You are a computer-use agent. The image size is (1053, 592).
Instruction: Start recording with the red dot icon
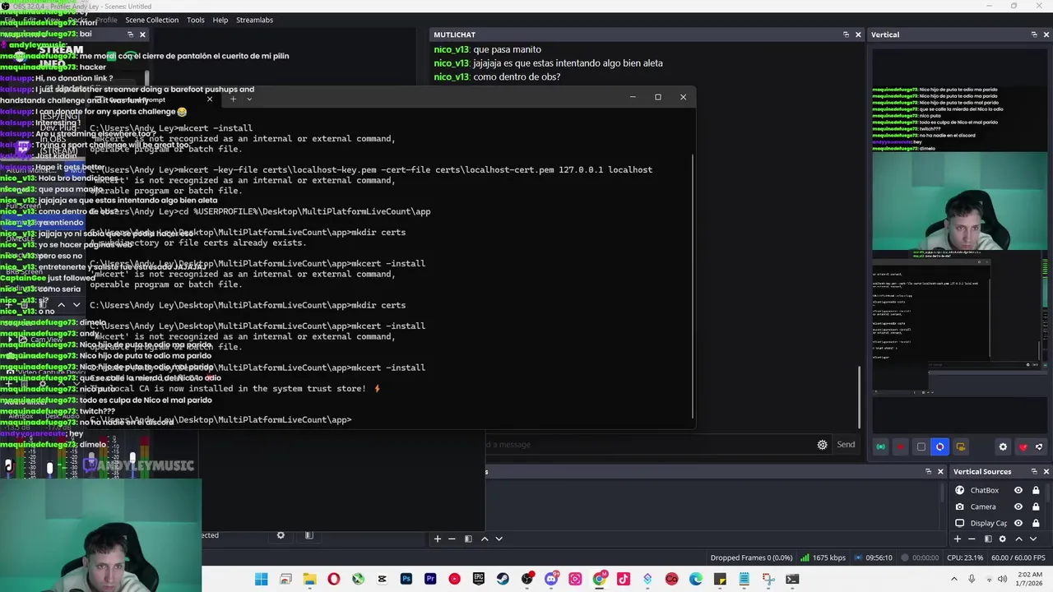tap(901, 447)
